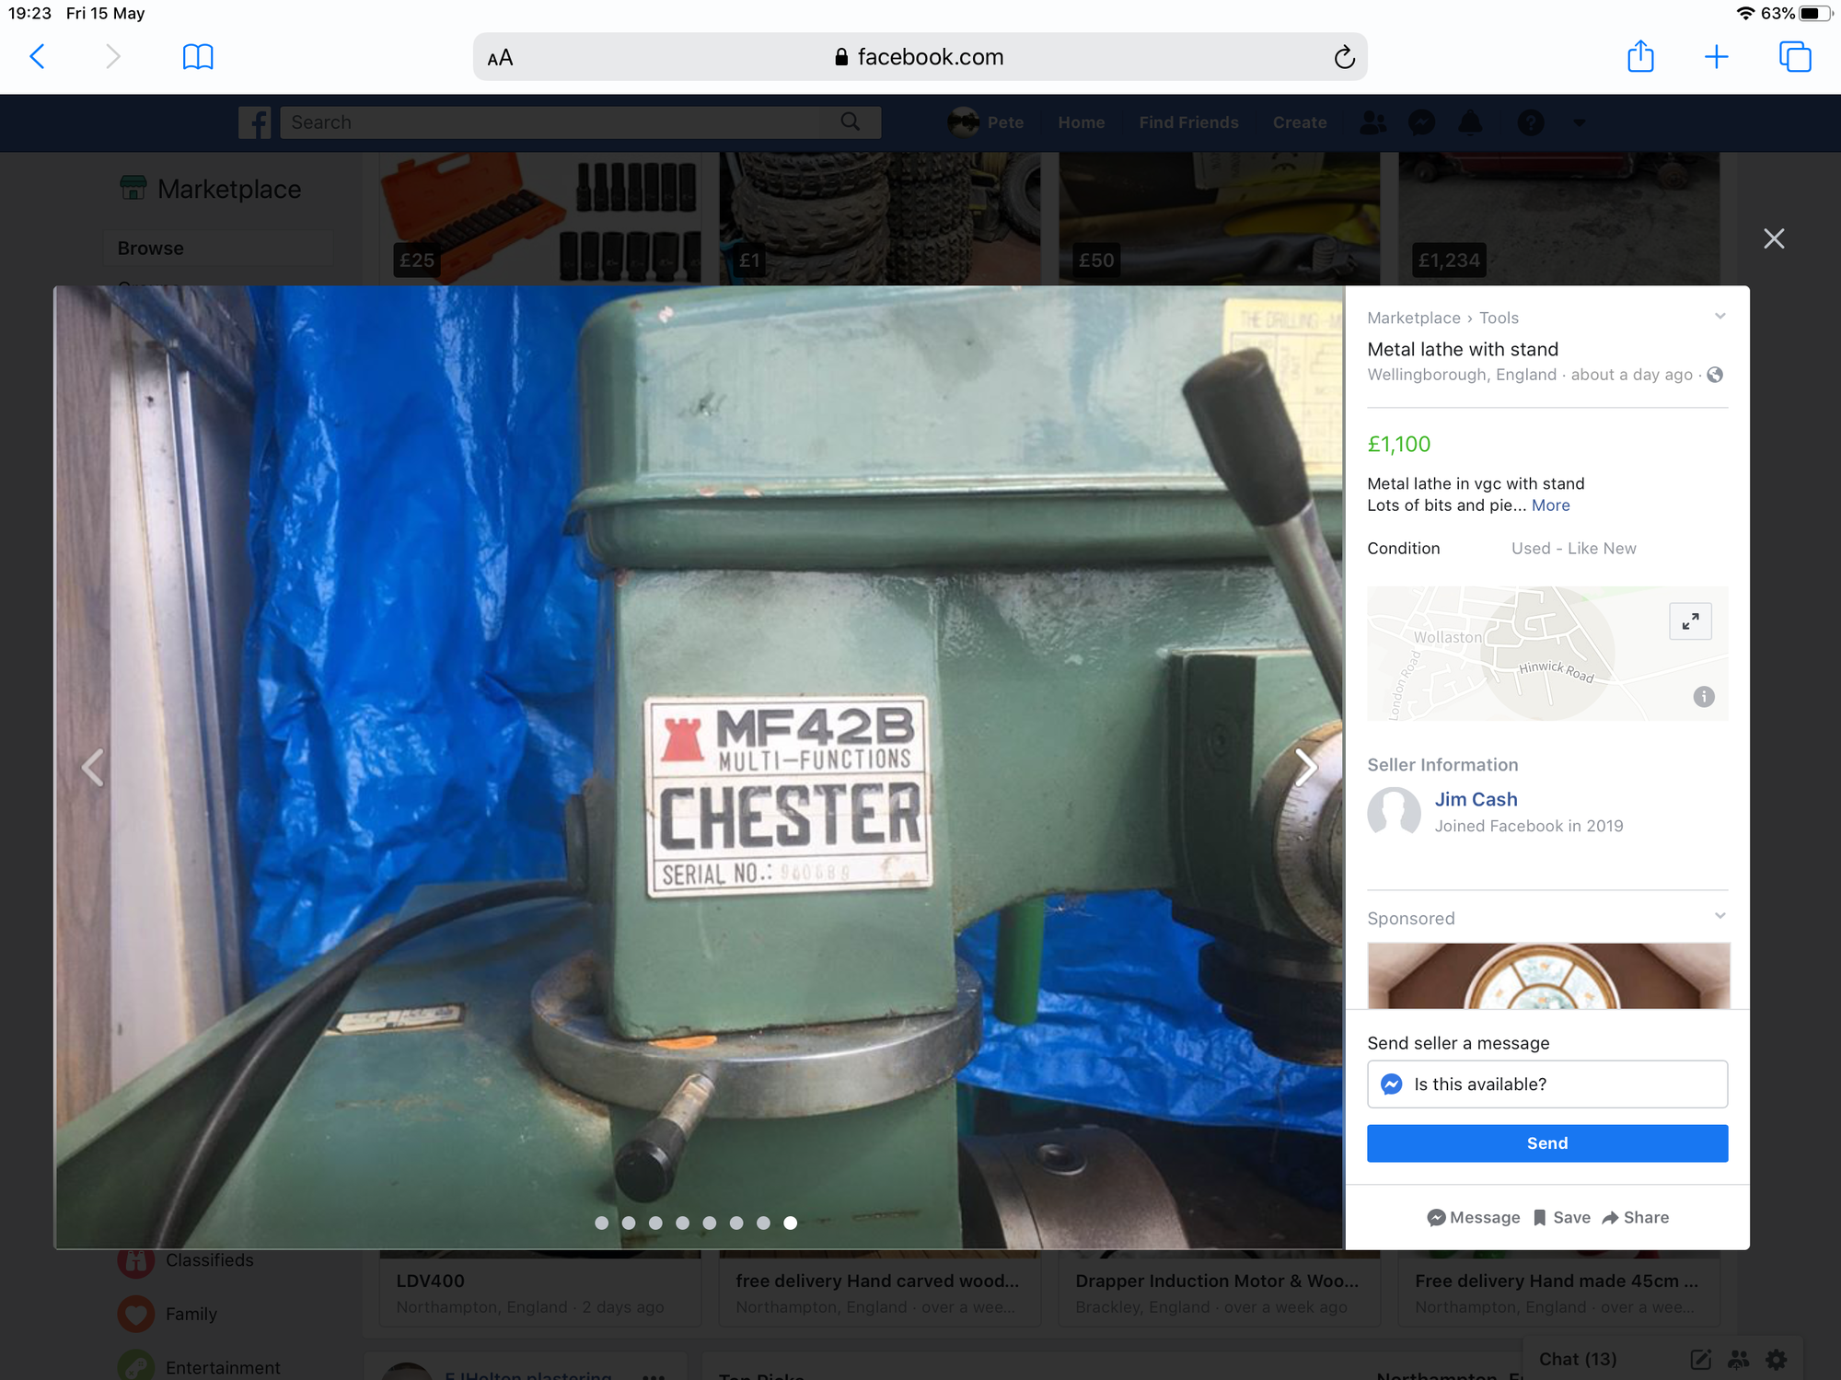The width and height of the screenshot is (1841, 1380).
Task: Jump to the sixth photo dot
Action: (736, 1223)
